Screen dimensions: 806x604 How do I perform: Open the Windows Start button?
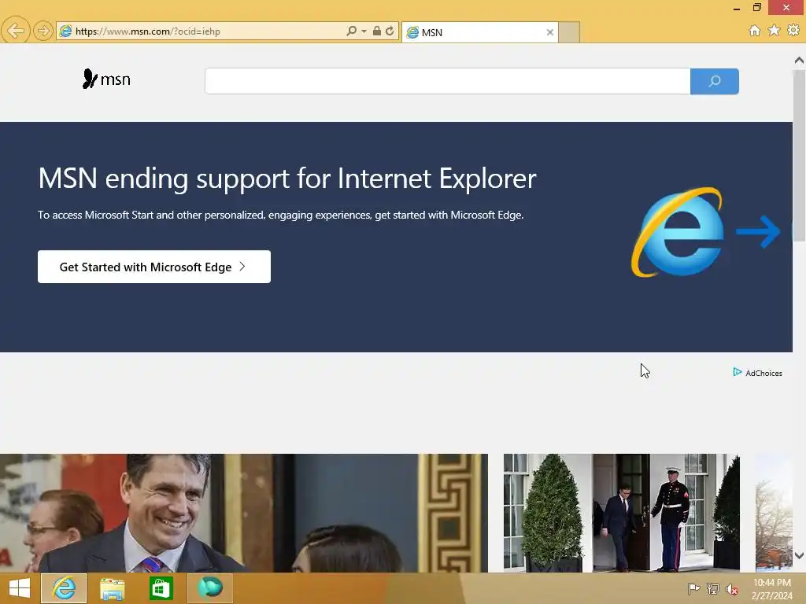(20, 588)
